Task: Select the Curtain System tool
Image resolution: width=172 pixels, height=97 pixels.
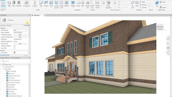Action: [56, 5]
